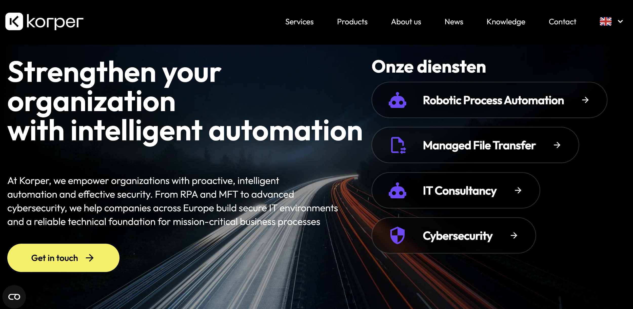Expand the language selector chevron

click(620, 22)
